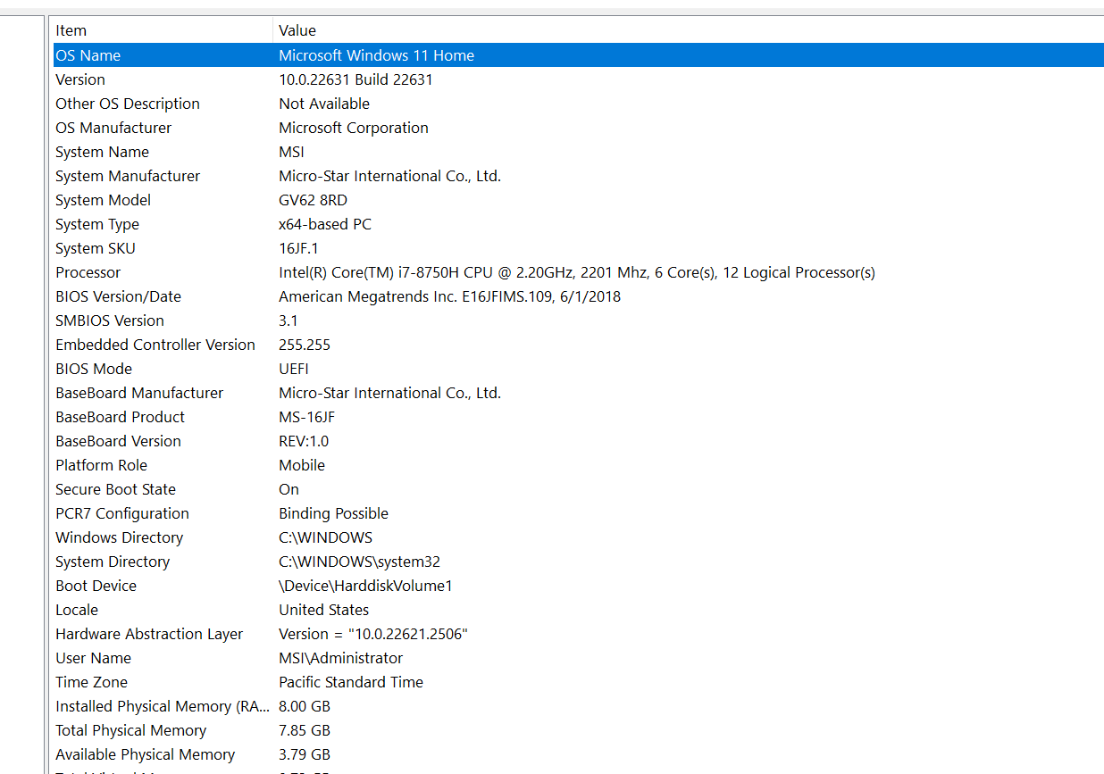Select the Locale item
Image resolution: width=1104 pixels, height=774 pixels.
[77, 610]
